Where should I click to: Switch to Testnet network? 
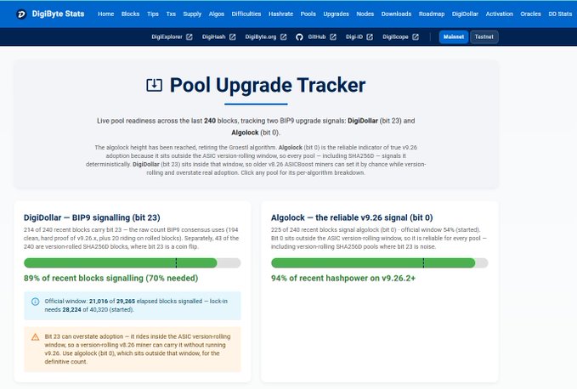tap(484, 37)
